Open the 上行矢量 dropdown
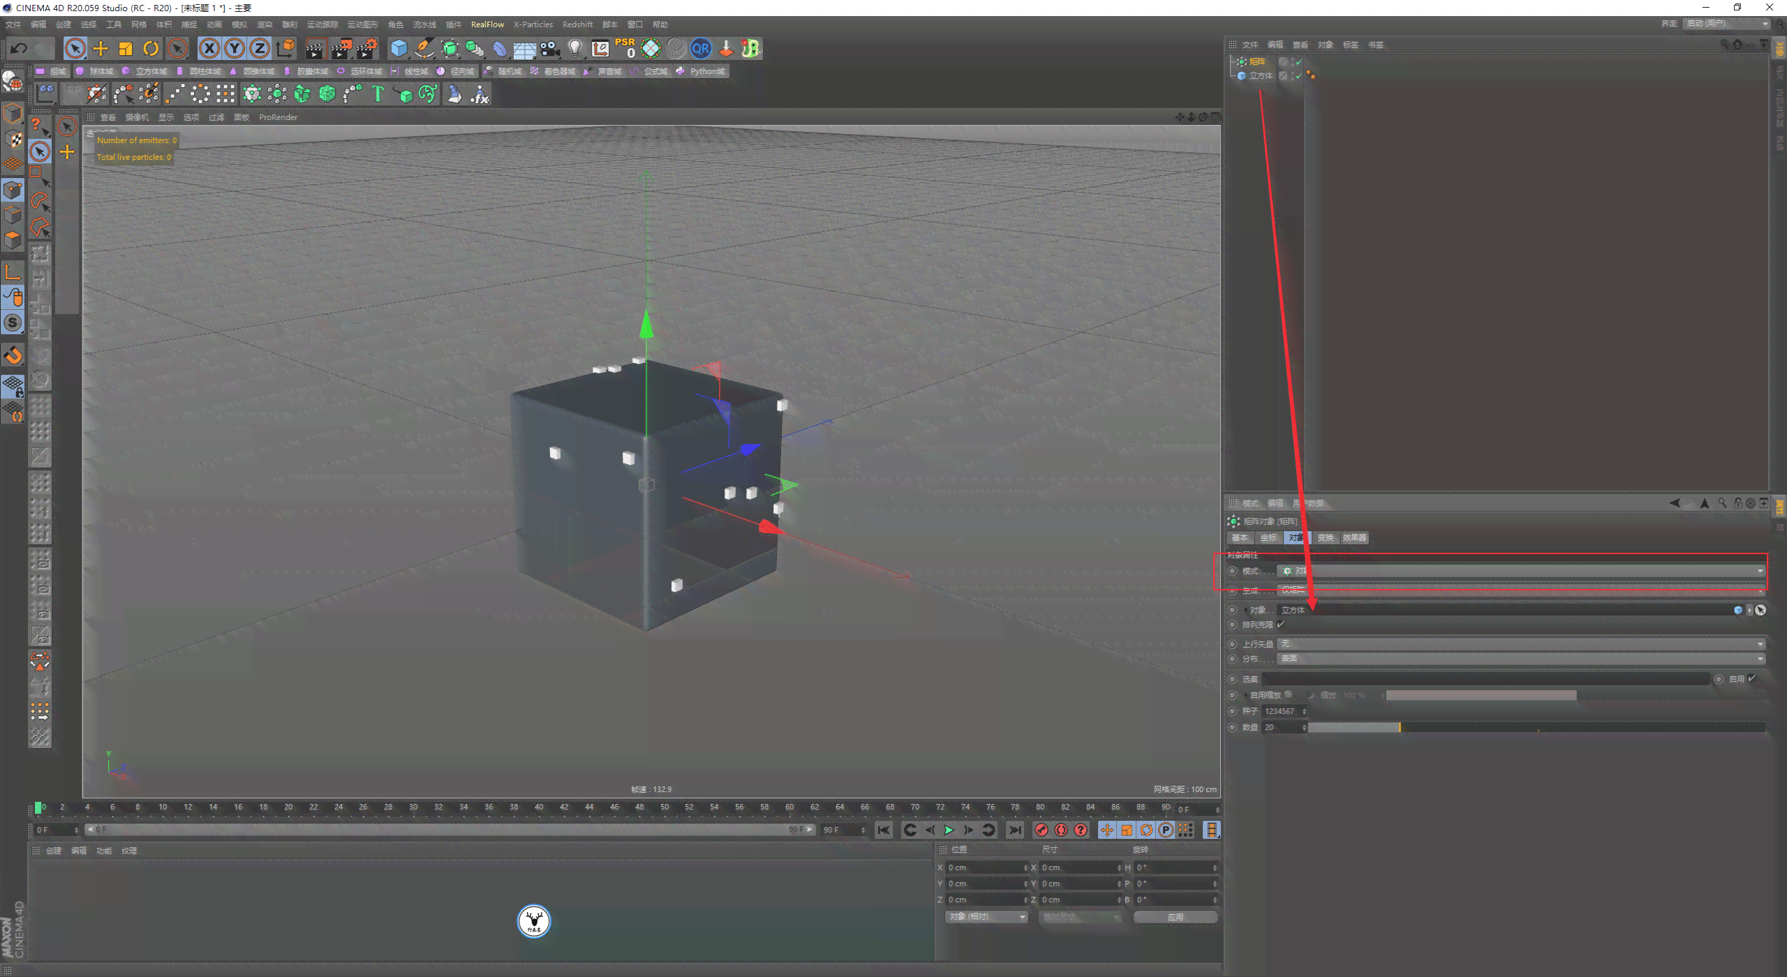The width and height of the screenshot is (1787, 977). 1522,644
